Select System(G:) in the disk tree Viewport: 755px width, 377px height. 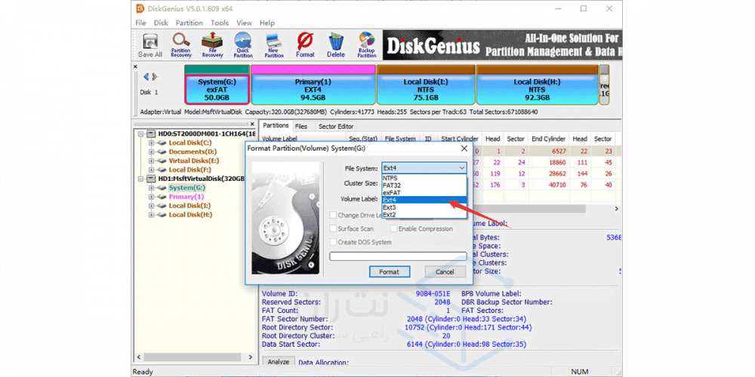186,188
